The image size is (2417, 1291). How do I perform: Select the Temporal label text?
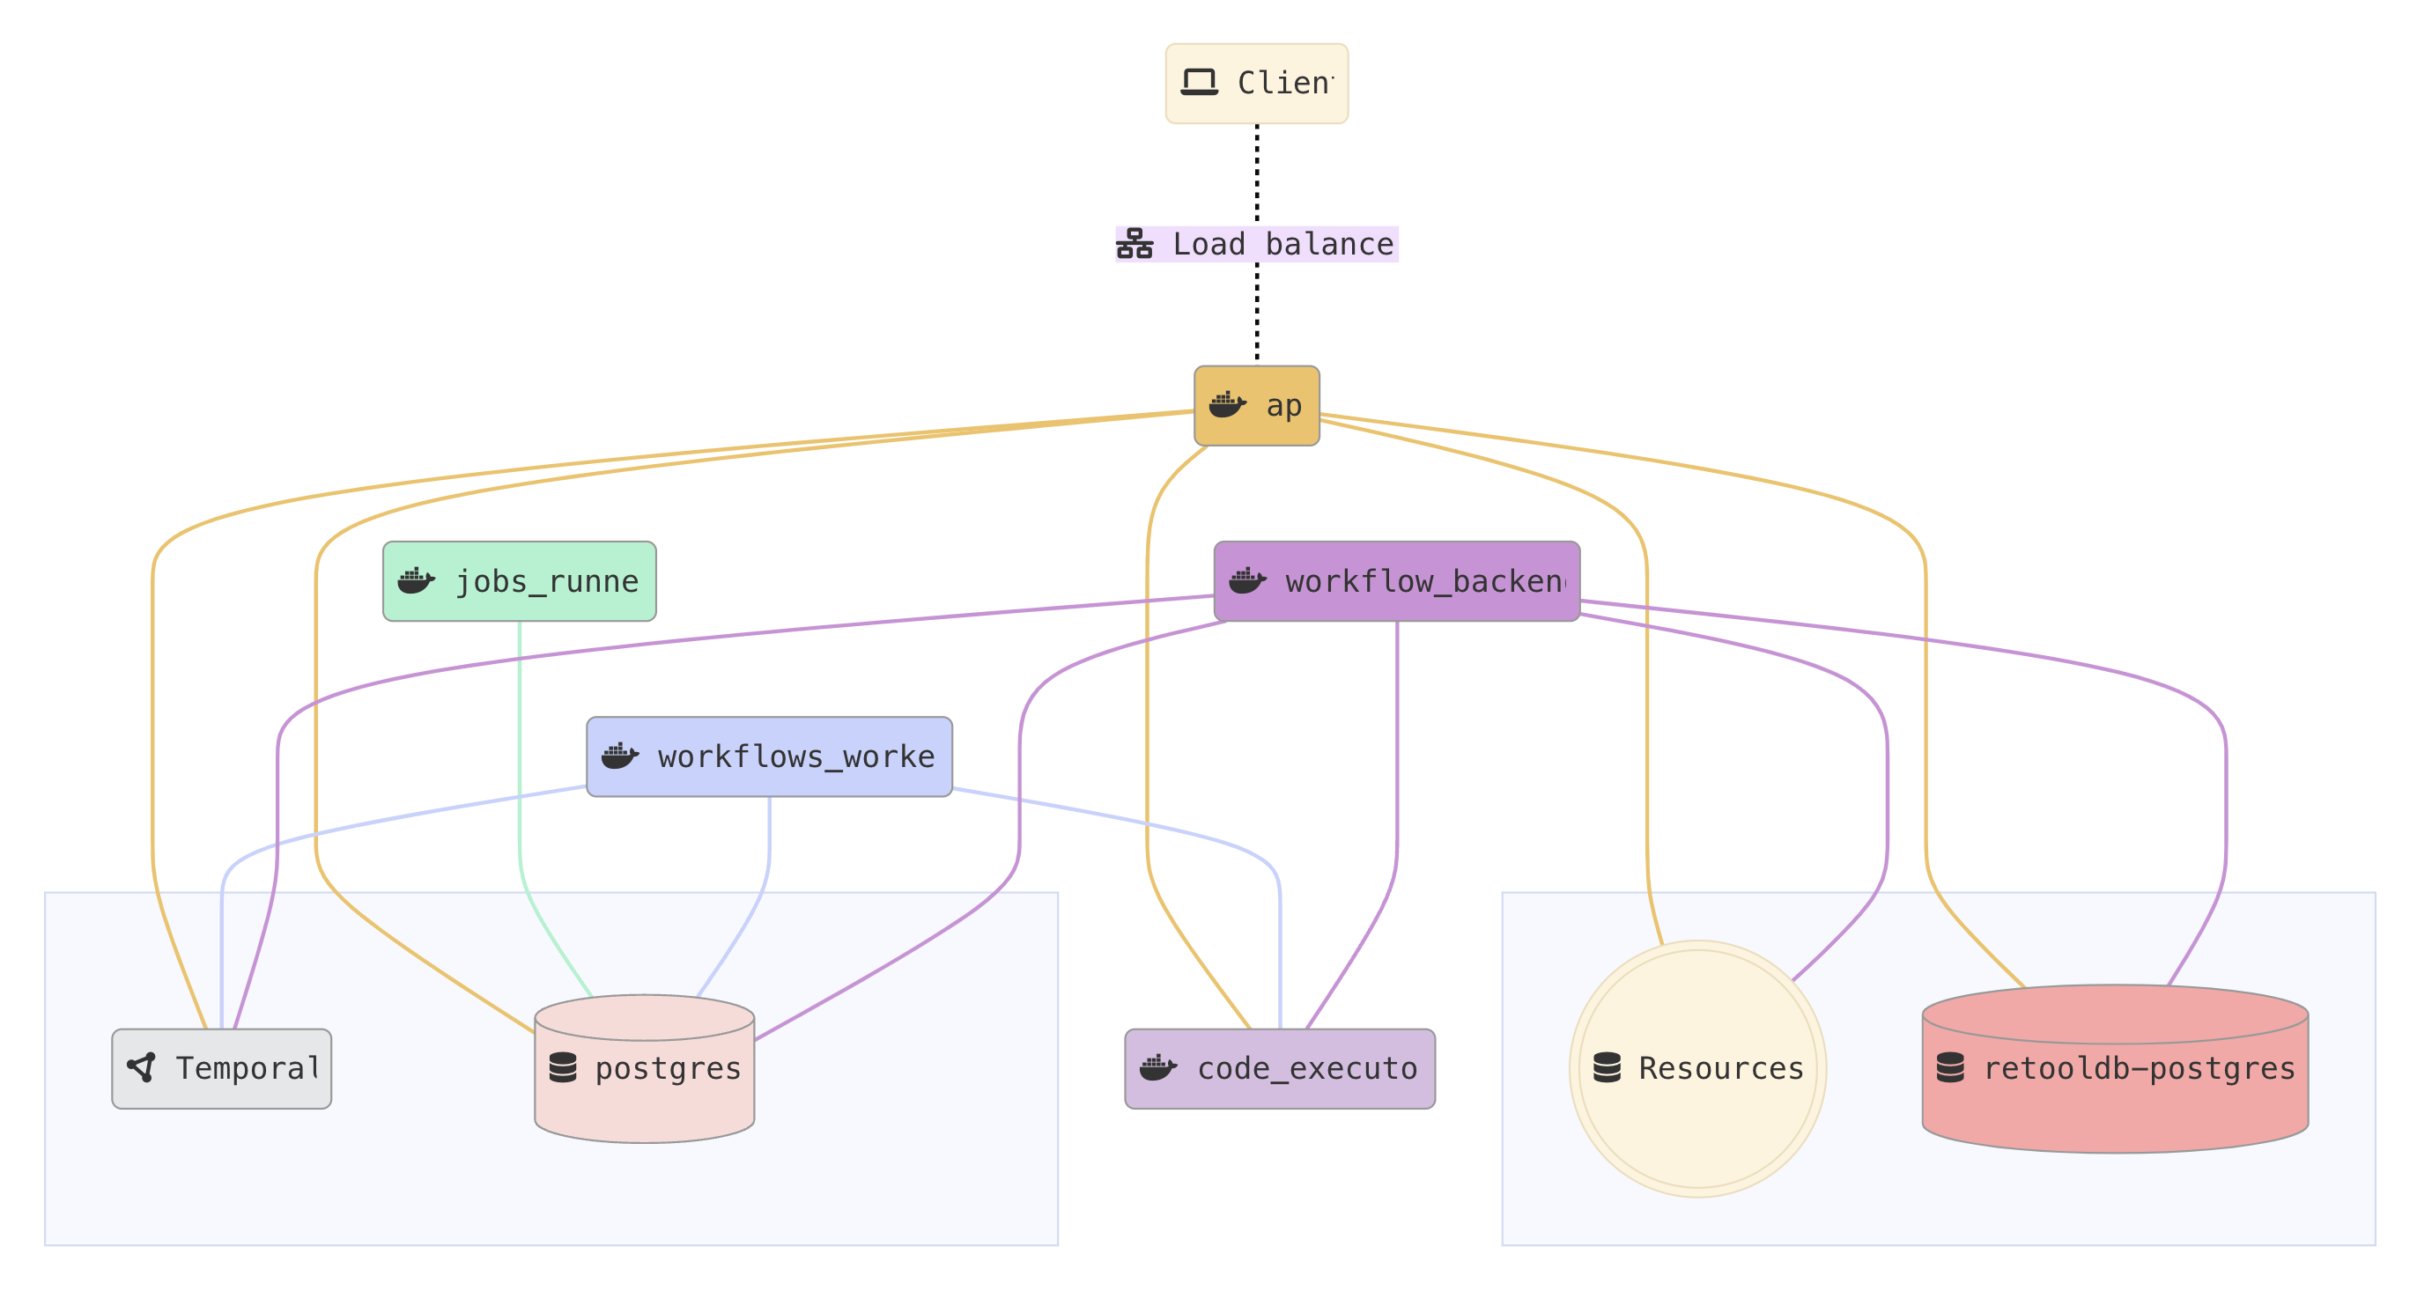tap(248, 1067)
